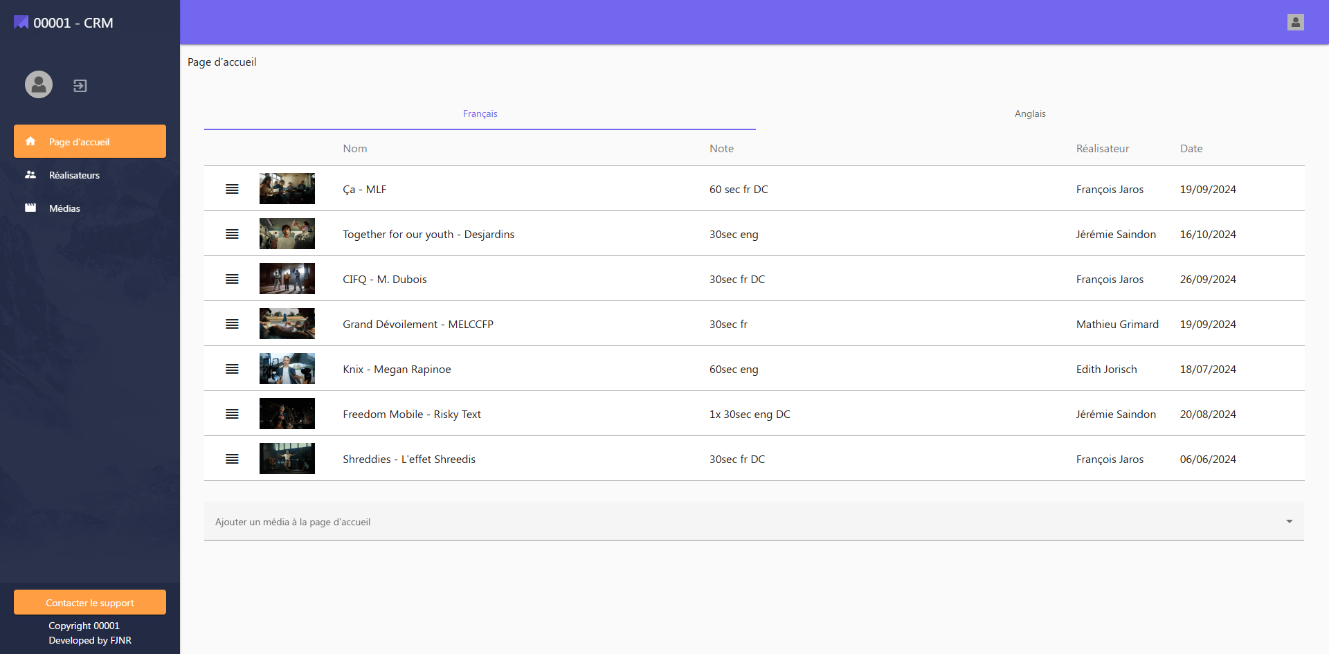The height and width of the screenshot is (654, 1329).
Task: Click drag handle for Knix - Megan Rapinoe
Action: click(232, 369)
